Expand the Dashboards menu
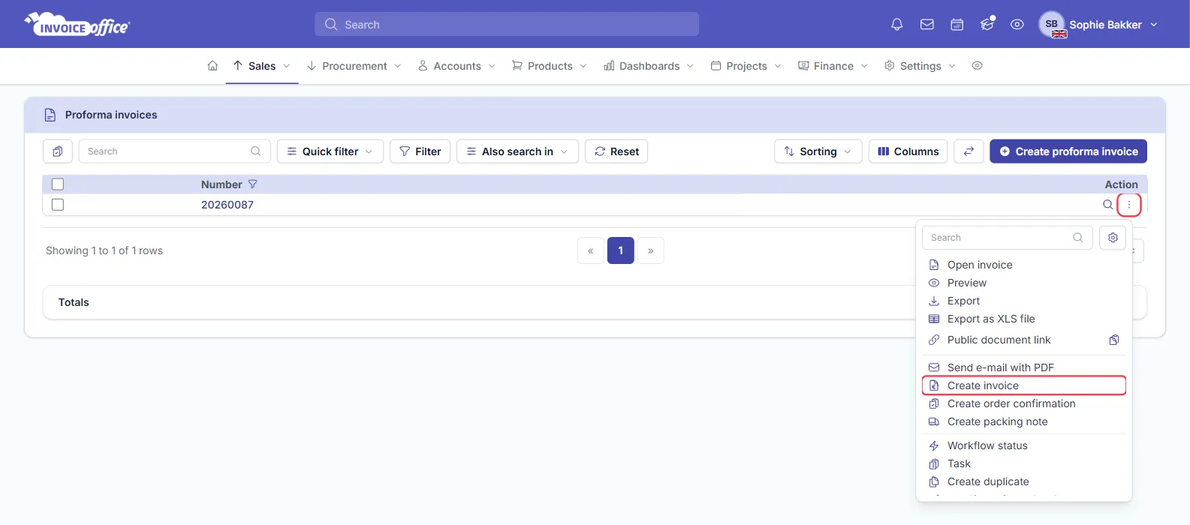Screen dimensions: 1190x525 (x=649, y=66)
